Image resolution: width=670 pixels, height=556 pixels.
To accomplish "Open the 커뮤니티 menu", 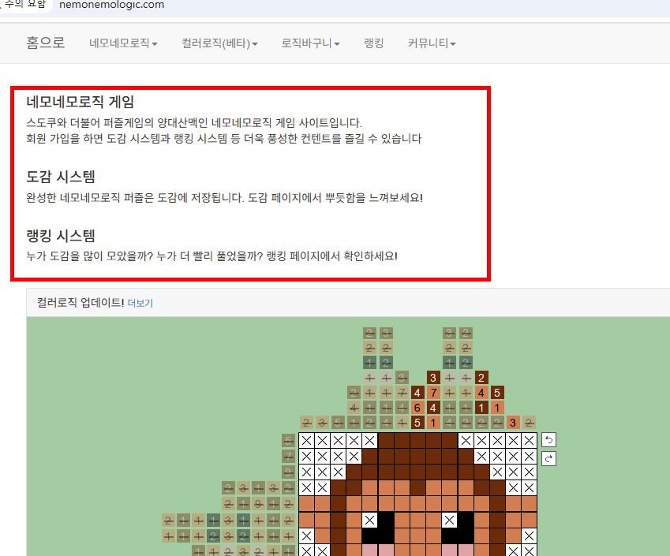I will [x=431, y=43].
